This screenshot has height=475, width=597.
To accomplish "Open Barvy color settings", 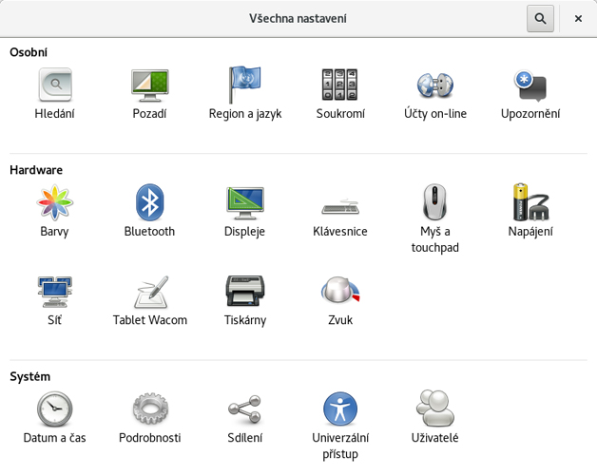I will pos(54,211).
